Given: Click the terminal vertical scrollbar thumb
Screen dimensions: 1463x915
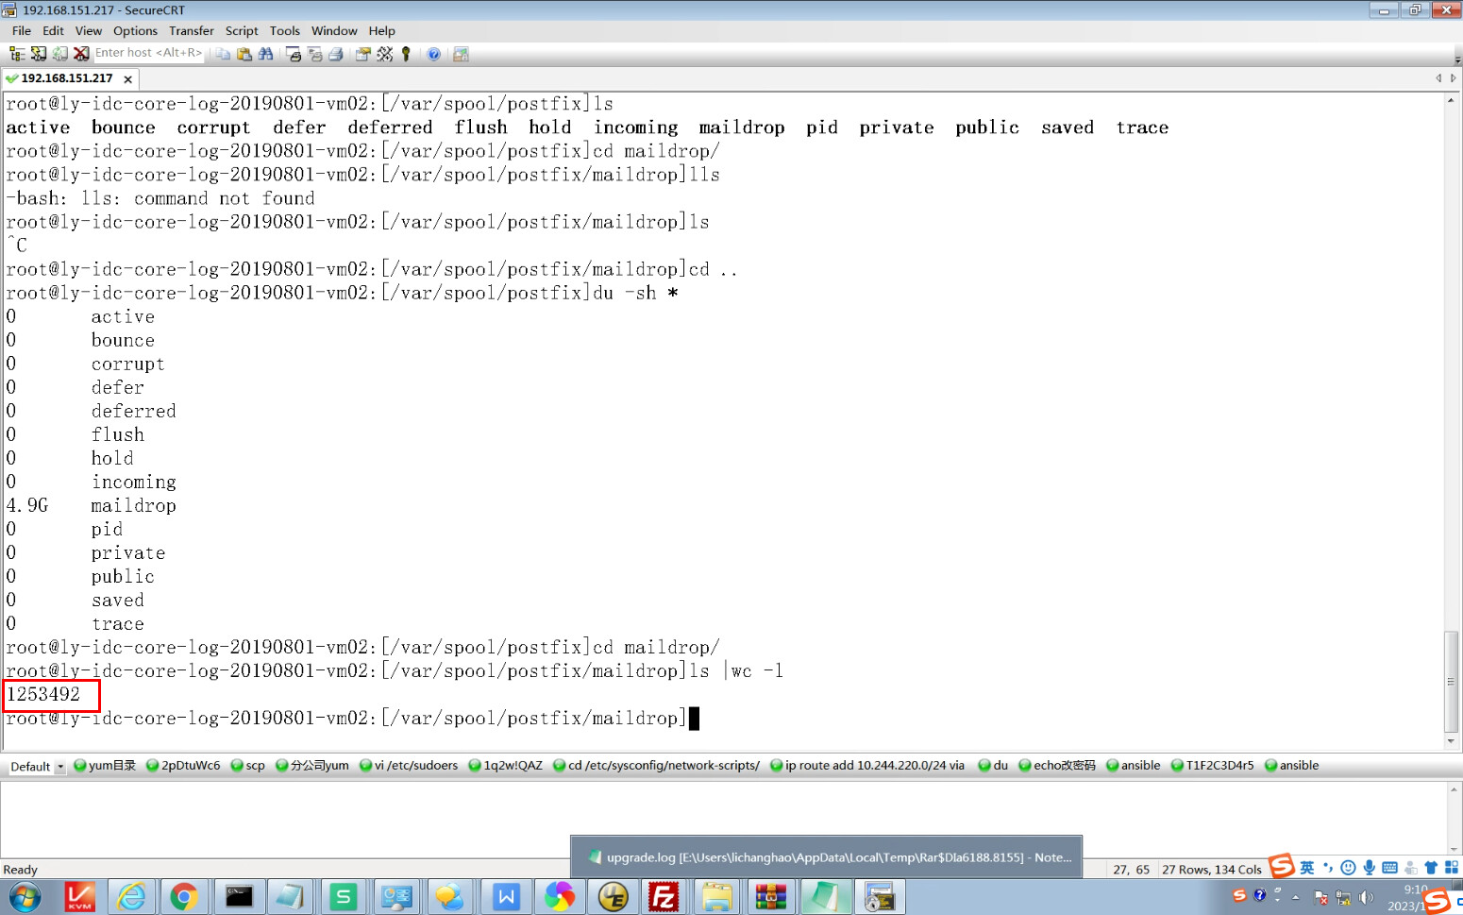Looking at the screenshot, I should 1451,680.
